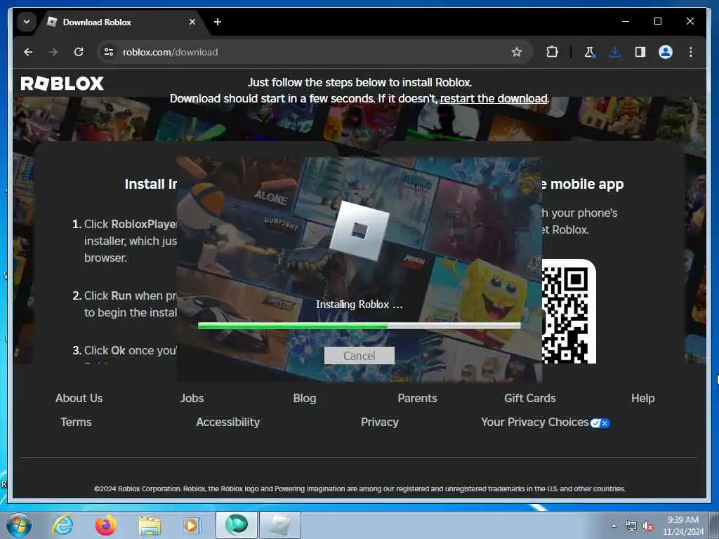Open the Blog footer link
Viewport: 719px width, 539px height.
coord(305,399)
